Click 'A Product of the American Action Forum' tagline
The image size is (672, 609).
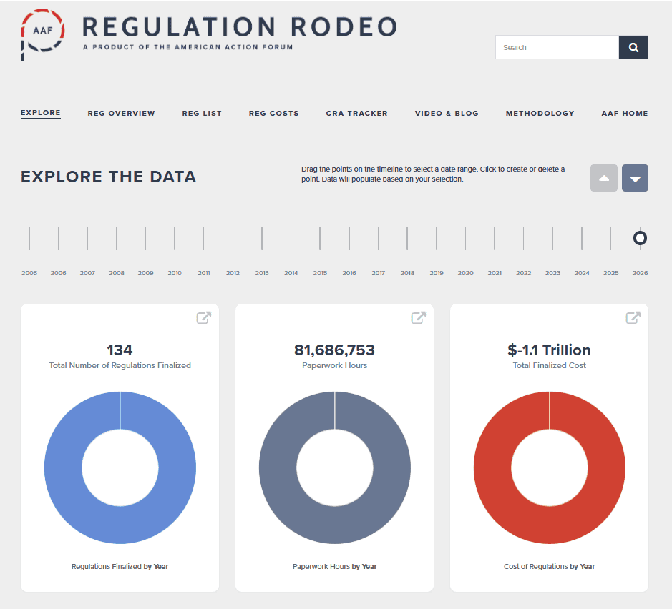coord(188,47)
